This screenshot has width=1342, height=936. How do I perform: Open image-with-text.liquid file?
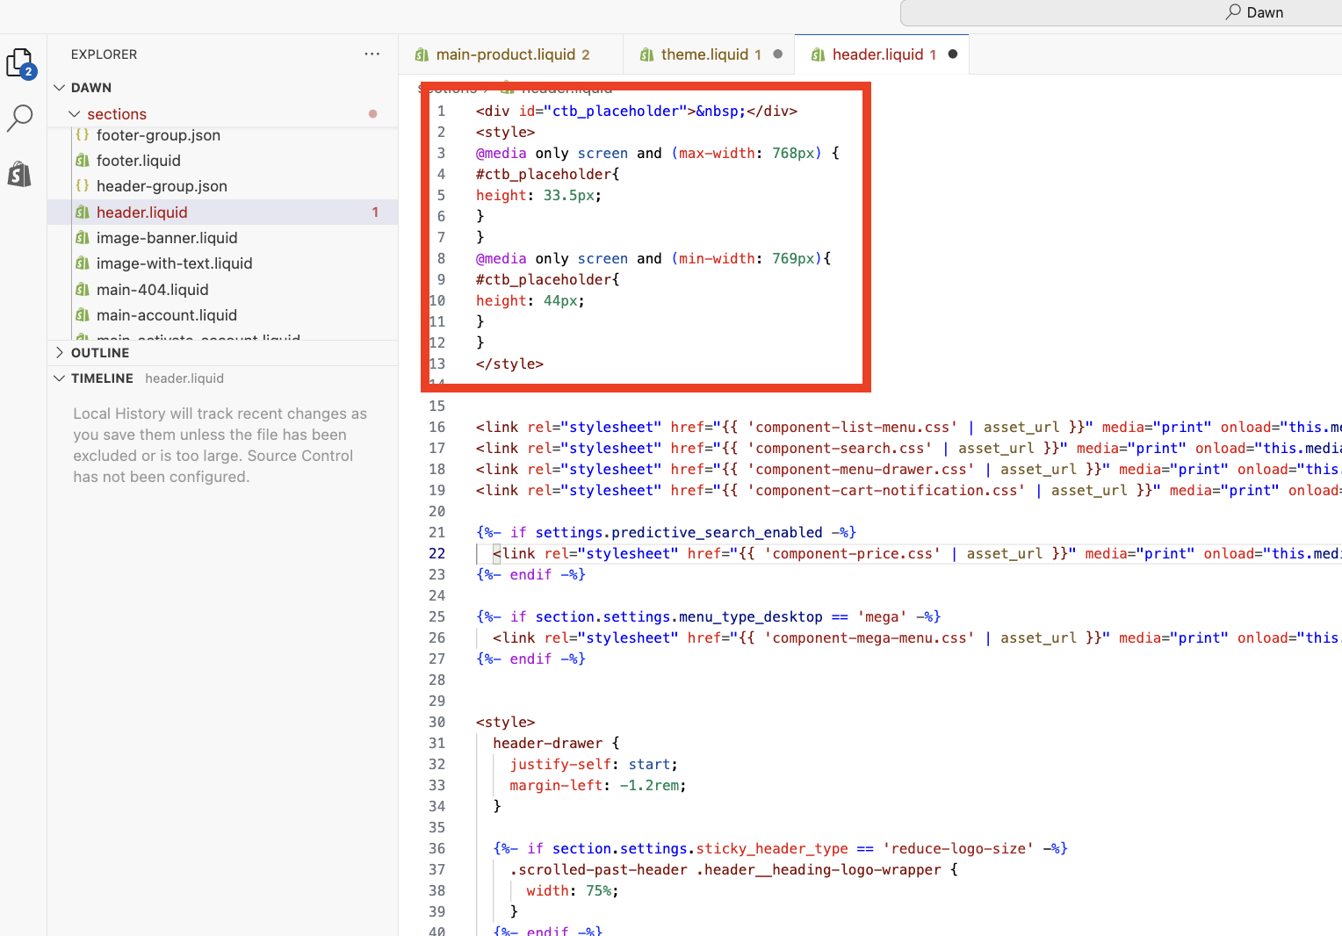point(174,263)
